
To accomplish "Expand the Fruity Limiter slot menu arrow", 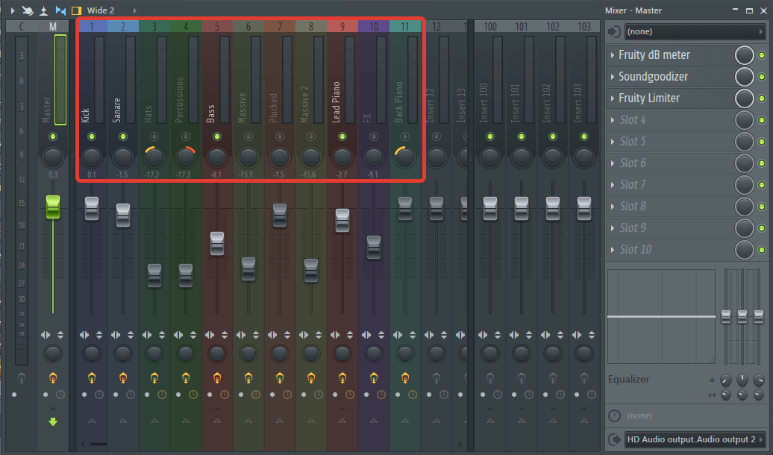I will point(612,98).
